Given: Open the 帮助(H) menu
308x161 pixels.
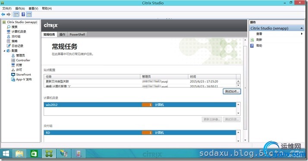Looking at the screenshot, I should tap(47, 9).
